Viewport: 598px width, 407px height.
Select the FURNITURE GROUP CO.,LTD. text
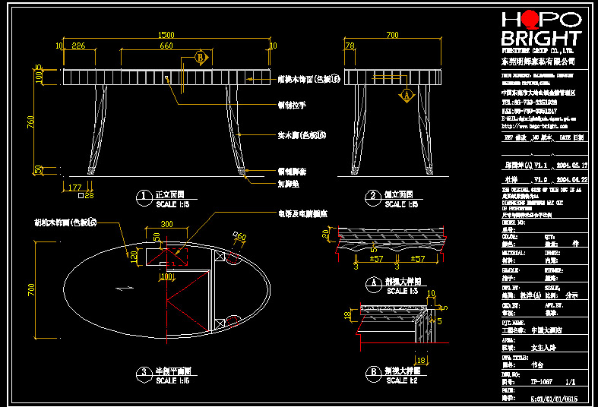(538, 51)
